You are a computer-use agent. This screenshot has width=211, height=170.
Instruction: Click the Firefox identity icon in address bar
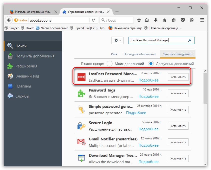(x=21, y=20)
